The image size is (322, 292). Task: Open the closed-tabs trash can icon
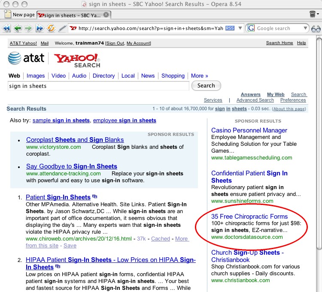pos(312,14)
